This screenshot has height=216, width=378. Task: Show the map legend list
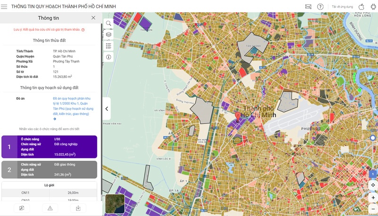[x=109, y=46]
